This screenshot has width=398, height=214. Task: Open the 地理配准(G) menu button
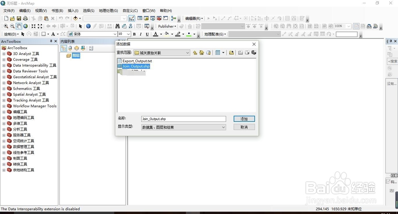pos(215,34)
